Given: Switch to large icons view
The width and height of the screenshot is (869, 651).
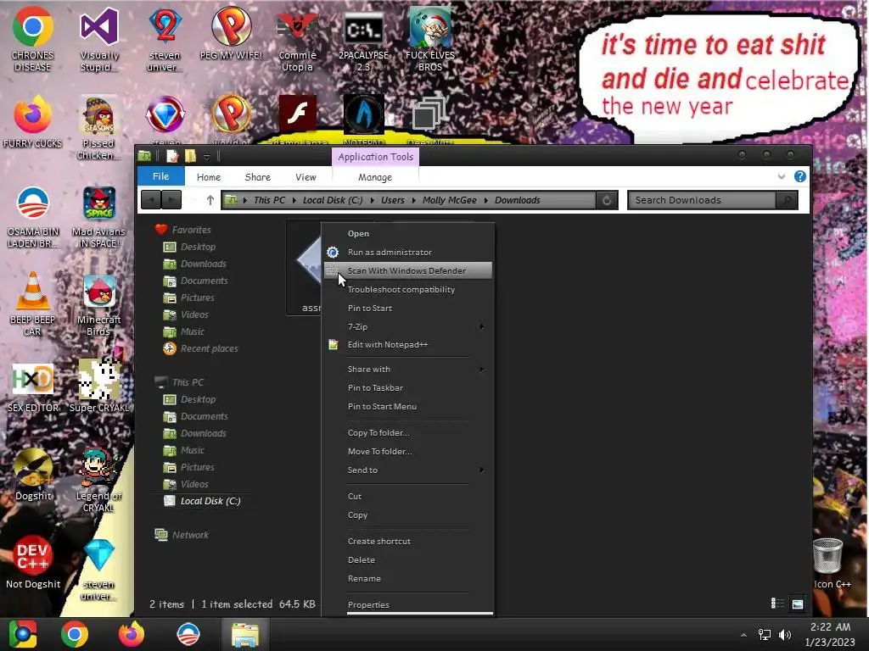Looking at the screenshot, I should [797, 604].
